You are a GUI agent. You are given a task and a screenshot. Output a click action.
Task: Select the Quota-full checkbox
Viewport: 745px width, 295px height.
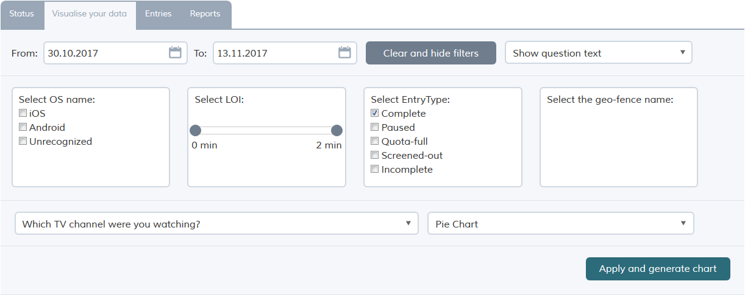[x=375, y=141]
